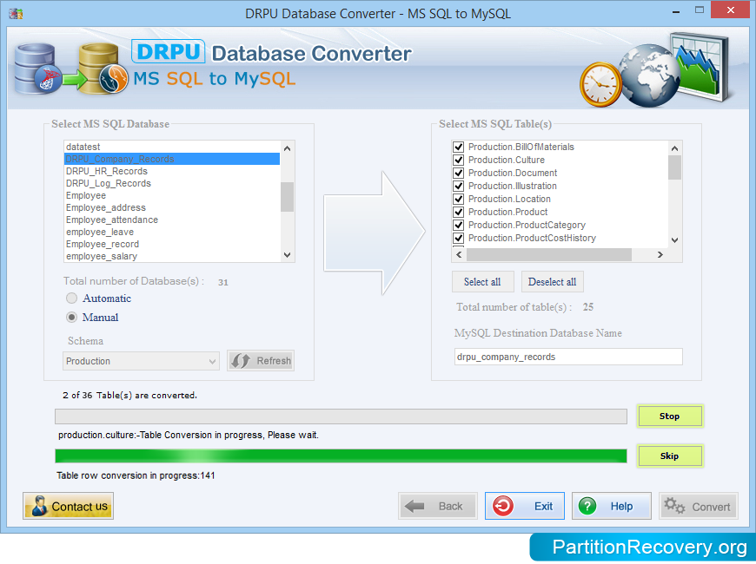Select the Automatic radio option
The height and width of the screenshot is (564, 756).
72,298
